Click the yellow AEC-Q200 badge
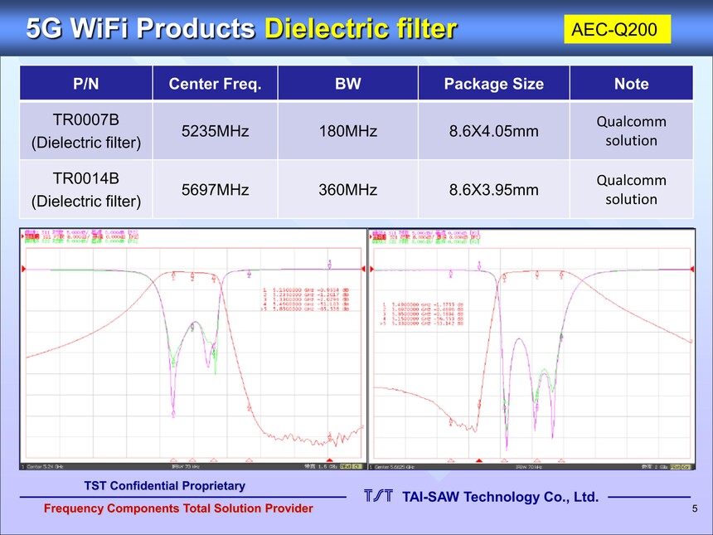Image resolution: width=713 pixels, height=535 pixels. 616,31
